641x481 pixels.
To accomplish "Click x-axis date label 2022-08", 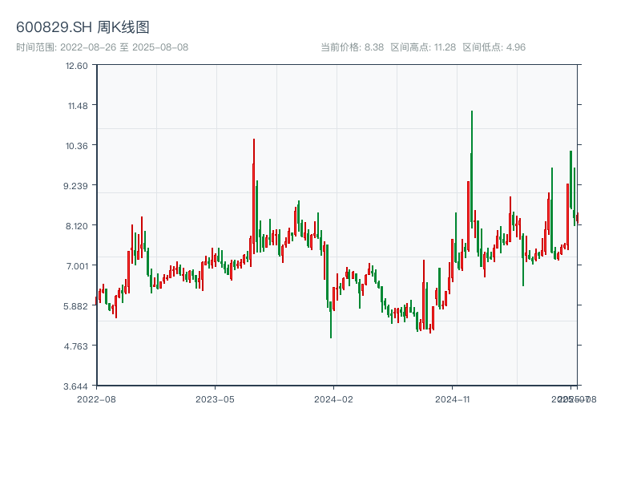I will (96, 399).
